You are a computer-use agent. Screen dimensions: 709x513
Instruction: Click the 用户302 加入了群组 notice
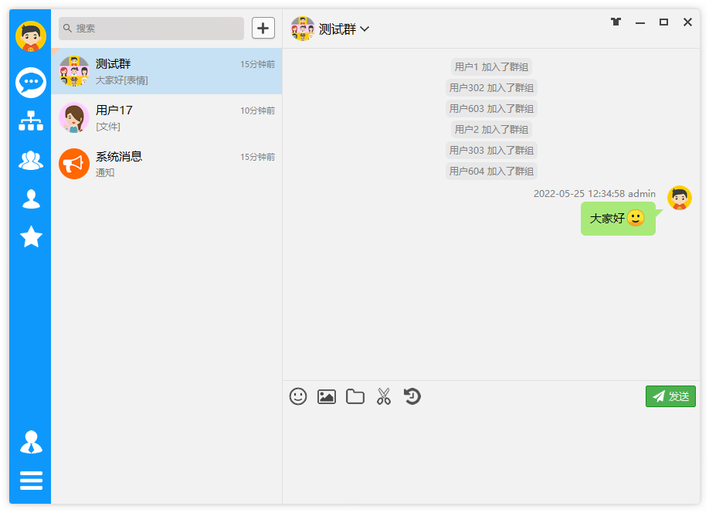[x=491, y=88]
